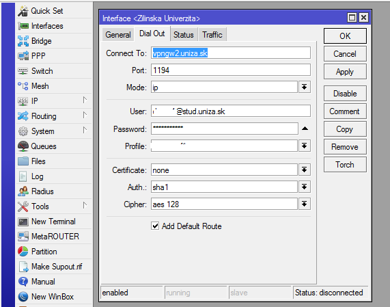Open the PPP icon in sidebar

[23, 56]
